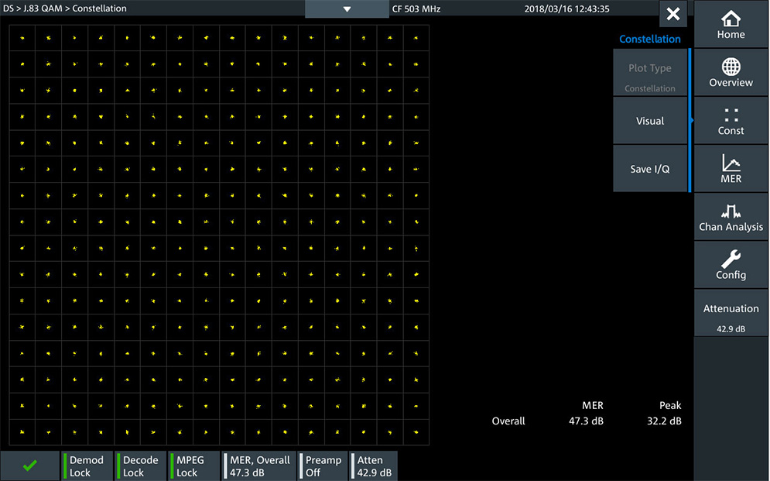This screenshot has height=481, width=770.
Task: Collapse the side menu using small arrow
Action: (691, 121)
